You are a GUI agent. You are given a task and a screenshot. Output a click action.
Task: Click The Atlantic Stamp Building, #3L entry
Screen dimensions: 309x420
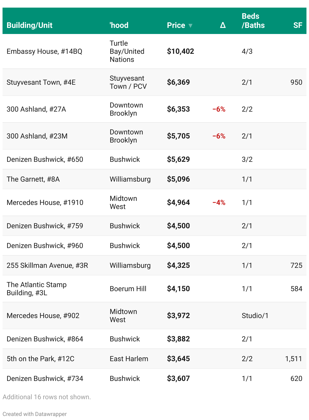point(36,289)
